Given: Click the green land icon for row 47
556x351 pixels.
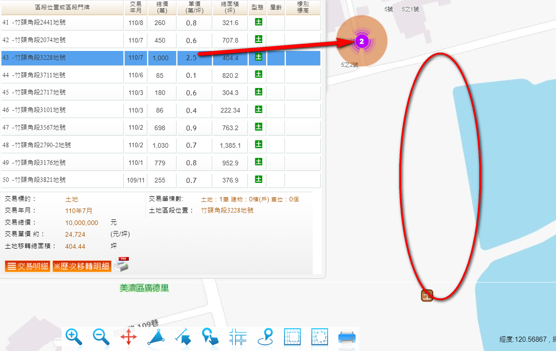Looking at the screenshot, I should coord(259,127).
